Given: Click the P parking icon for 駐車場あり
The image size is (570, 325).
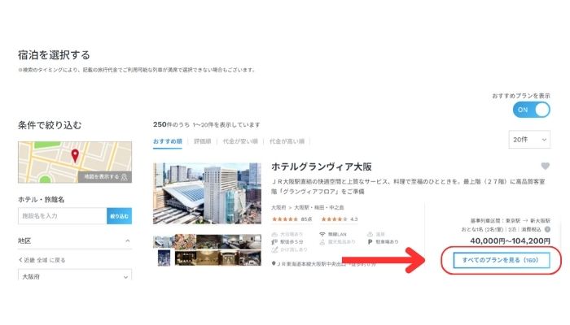Looking at the screenshot, I should click(x=370, y=241).
